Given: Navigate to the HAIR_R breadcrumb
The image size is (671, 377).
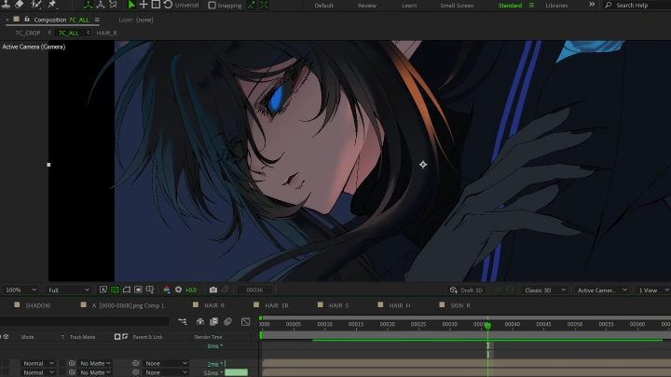Looking at the screenshot, I should click(x=106, y=33).
